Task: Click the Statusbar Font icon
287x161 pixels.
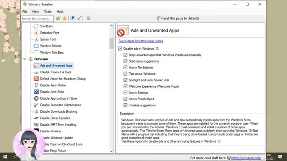Action: 36,33
